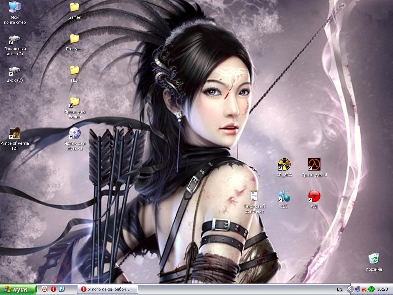The image size is (393, 295).
Task: Click the диск (D) drive shortcut
Action: coord(15,71)
